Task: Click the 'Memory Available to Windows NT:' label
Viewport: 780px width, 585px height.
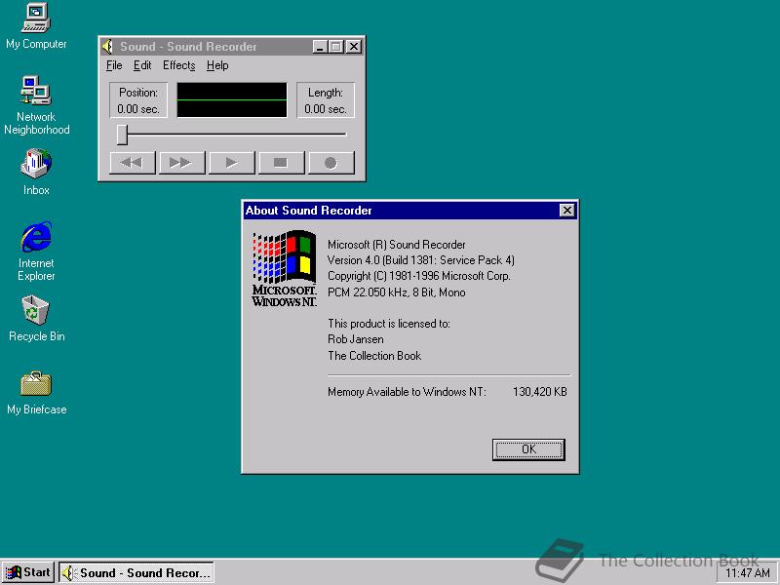Action: 407,392
